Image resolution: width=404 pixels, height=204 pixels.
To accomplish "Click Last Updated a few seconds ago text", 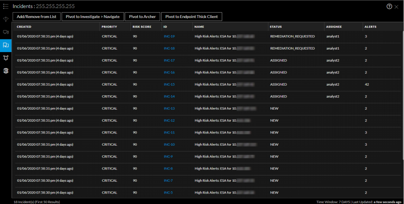I will 377,202.
